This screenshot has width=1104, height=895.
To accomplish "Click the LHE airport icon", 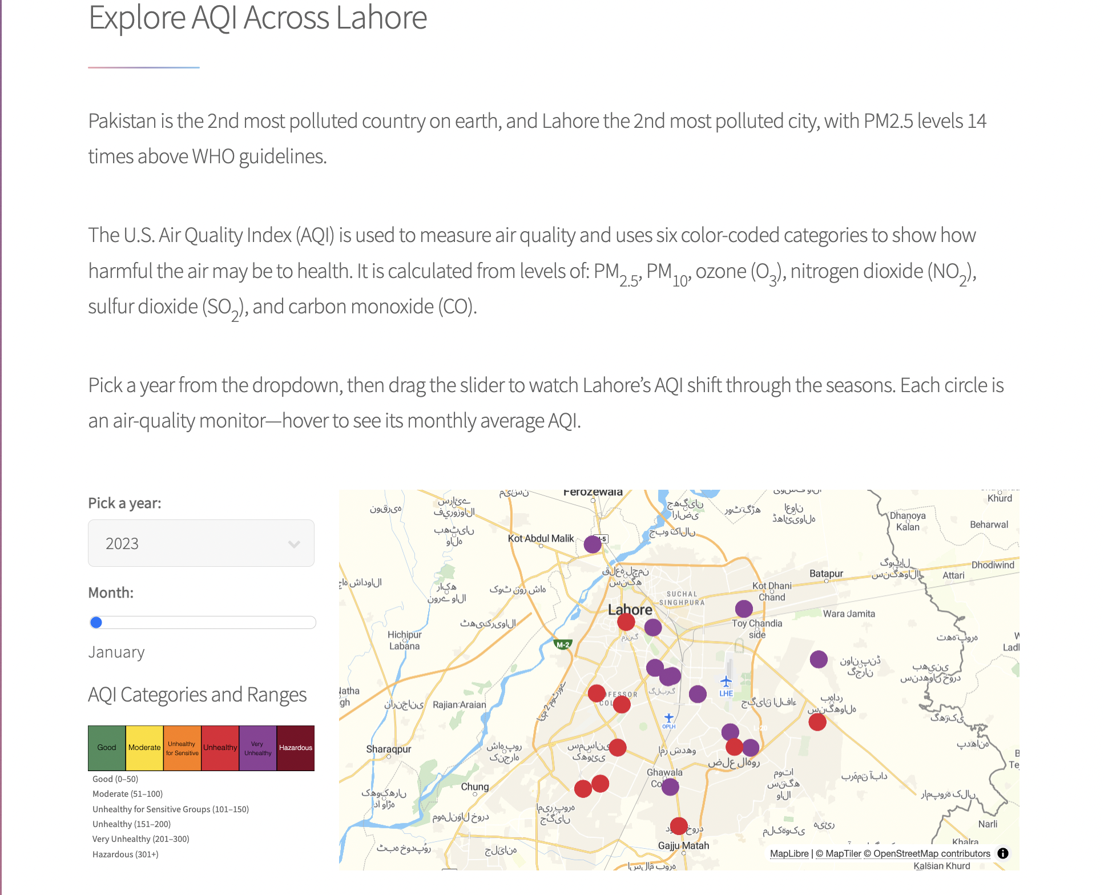I will (726, 682).
